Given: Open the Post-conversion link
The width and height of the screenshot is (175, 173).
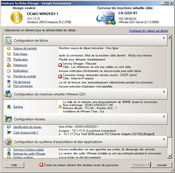Looking at the screenshot, I should 23,86.
